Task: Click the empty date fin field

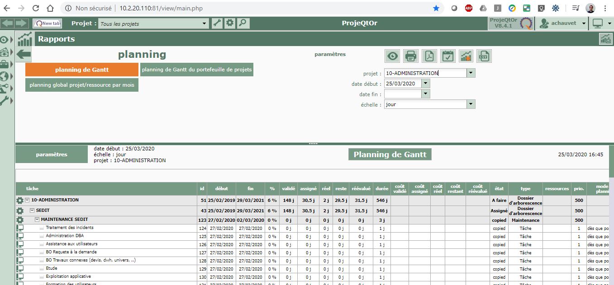Action: tap(402, 94)
